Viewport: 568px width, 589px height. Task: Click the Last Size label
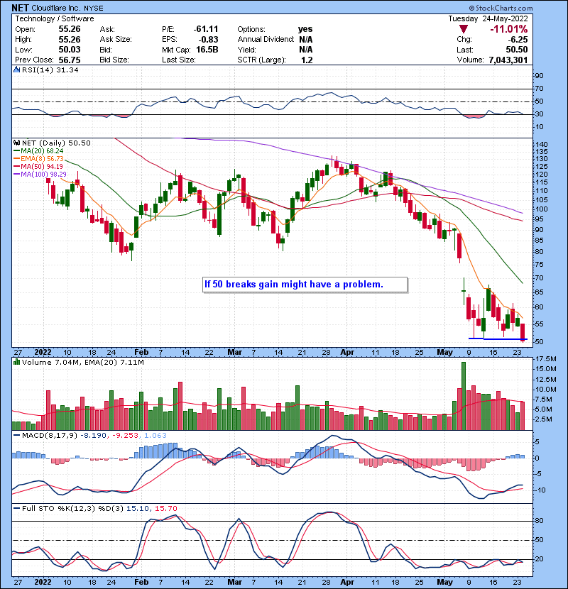tap(179, 60)
